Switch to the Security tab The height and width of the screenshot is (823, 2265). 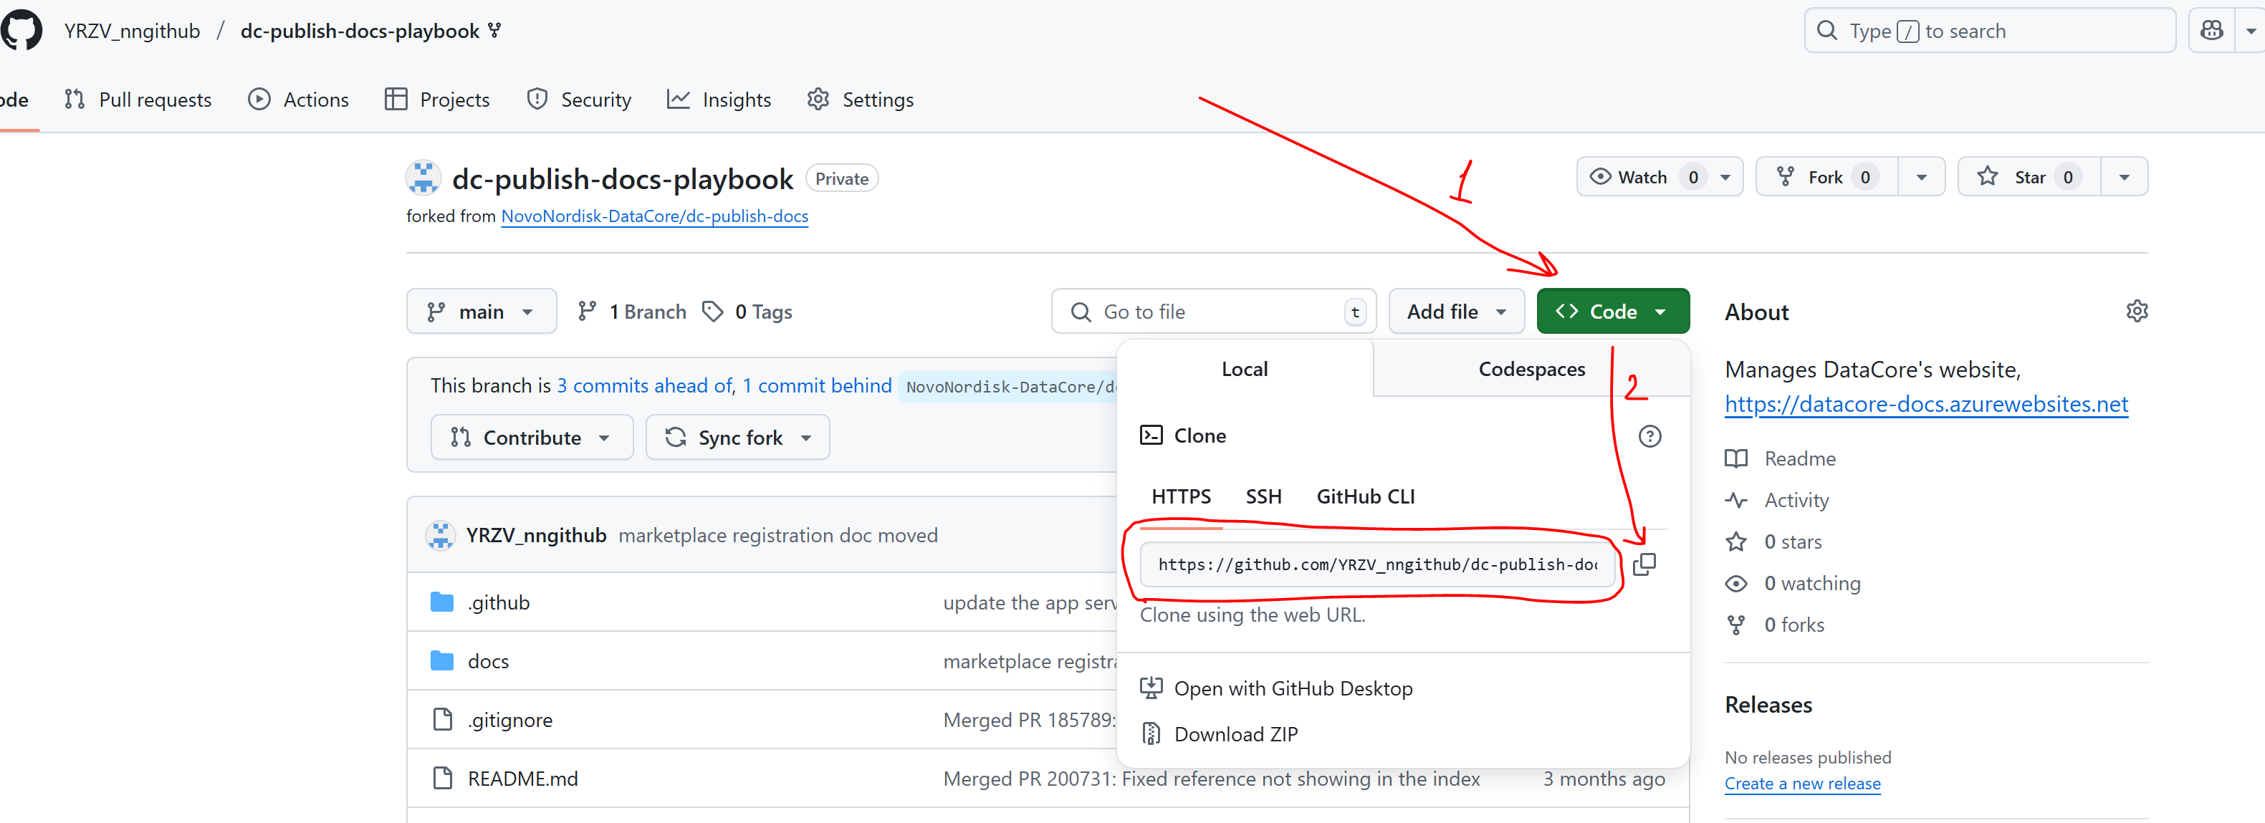coord(578,100)
